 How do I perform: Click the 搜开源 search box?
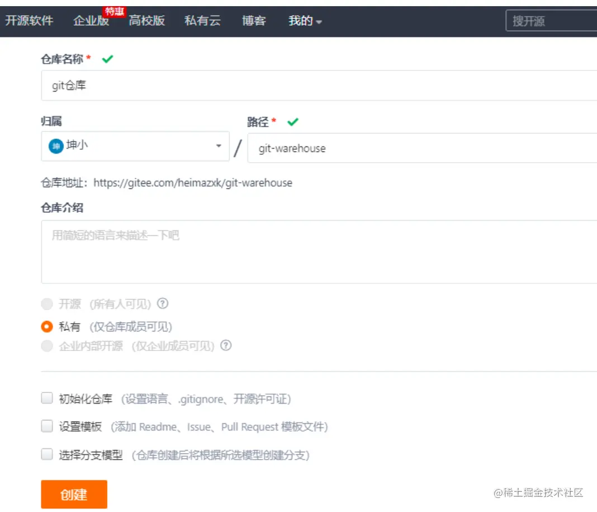tap(551, 21)
